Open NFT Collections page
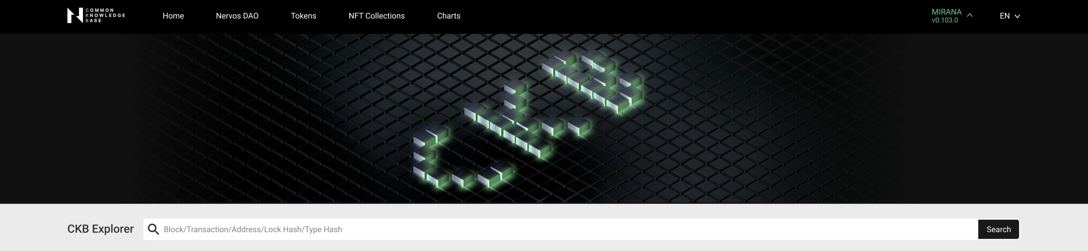This screenshot has height=251, width=1088. pos(376,15)
